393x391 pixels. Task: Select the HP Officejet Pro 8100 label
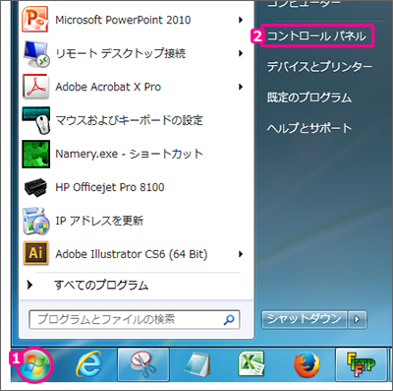[x=110, y=187]
